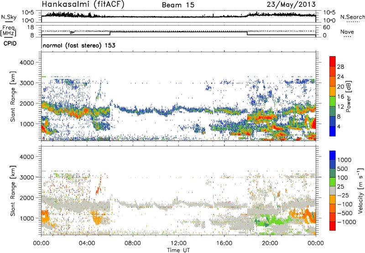This screenshot has height=253, width=365.
Task: Select the frequency step at 06:00 in Freq panel
Action: [110, 33]
